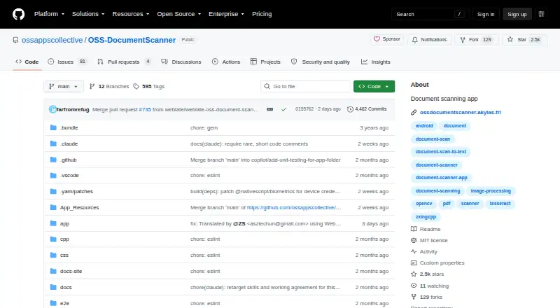Open the app folder

click(x=64, y=224)
